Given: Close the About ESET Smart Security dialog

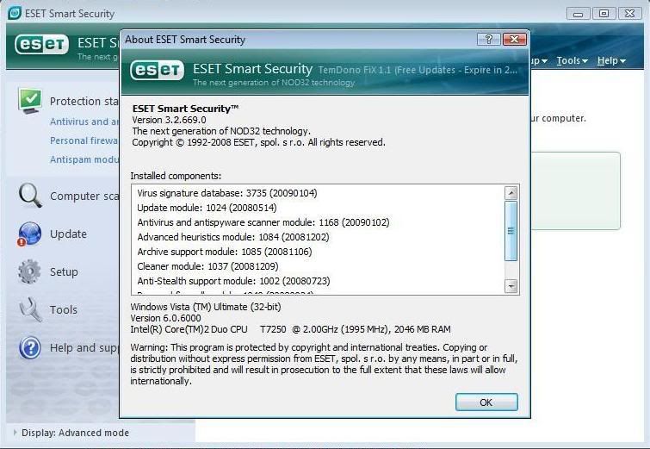Looking at the screenshot, I should tap(514, 40).
